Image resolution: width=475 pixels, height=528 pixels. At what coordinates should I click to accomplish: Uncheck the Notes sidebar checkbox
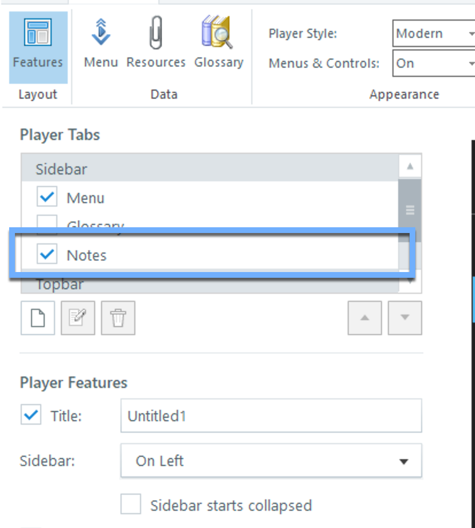[47, 255]
